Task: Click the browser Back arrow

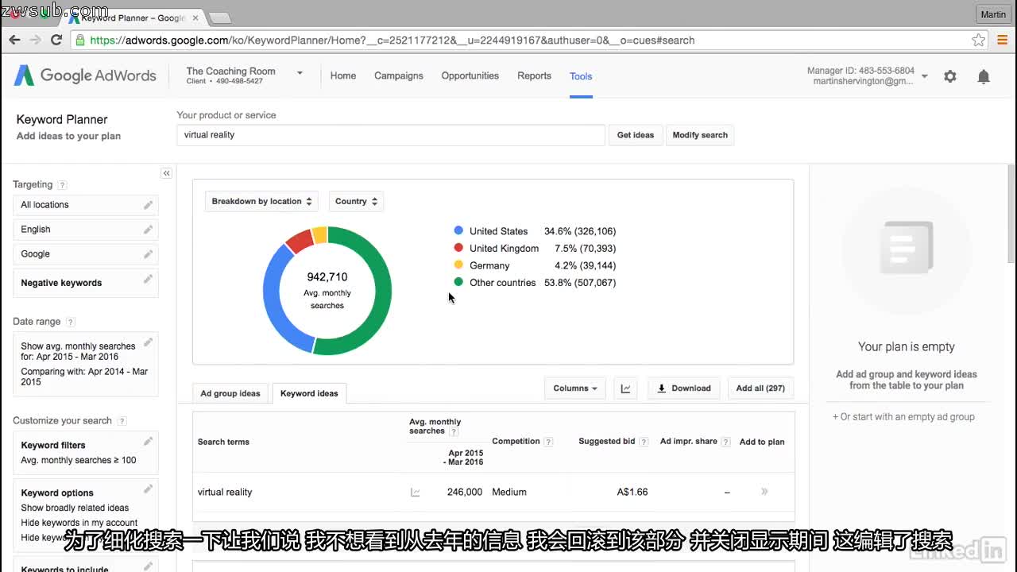Action: point(14,40)
